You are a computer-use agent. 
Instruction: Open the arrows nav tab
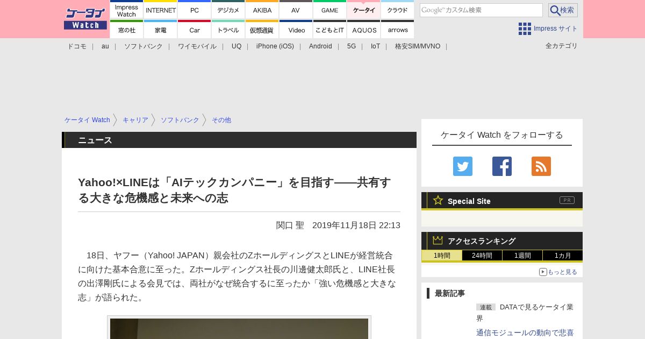tap(397, 30)
